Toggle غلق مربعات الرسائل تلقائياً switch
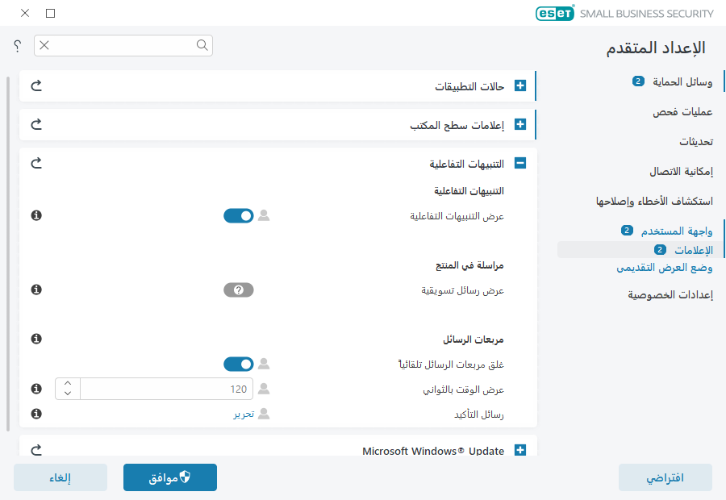Image resolution: width=726 pixels, height=500 pixels. (x=239, y=365)
